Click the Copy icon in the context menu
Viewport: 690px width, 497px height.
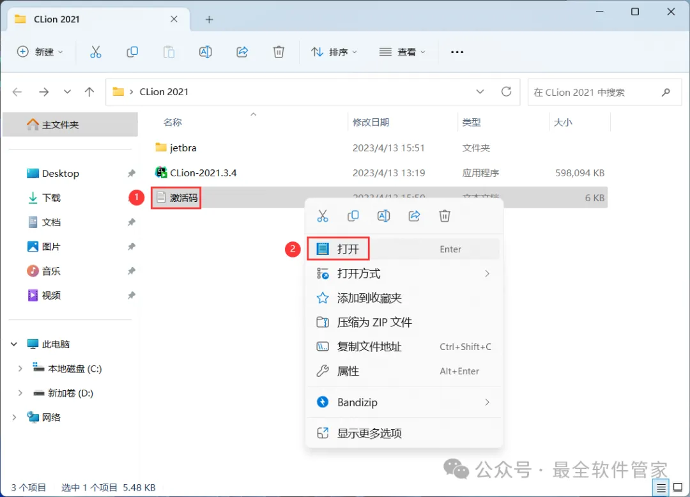[353, 216]
